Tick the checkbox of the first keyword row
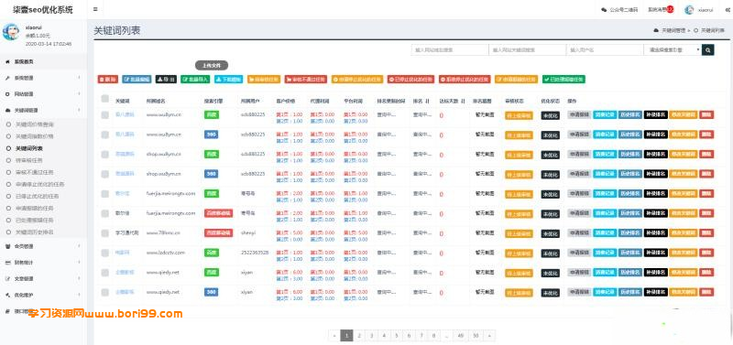This screenshot has width=733, height=345. [104, 114]
